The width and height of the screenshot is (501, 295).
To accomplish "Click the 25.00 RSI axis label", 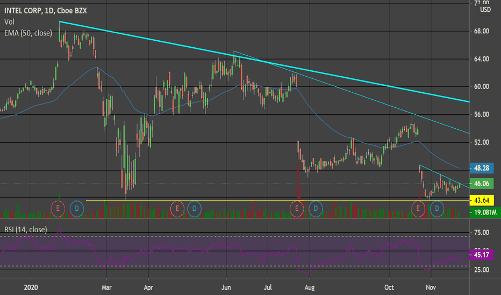I will click(x=482, y=270).
